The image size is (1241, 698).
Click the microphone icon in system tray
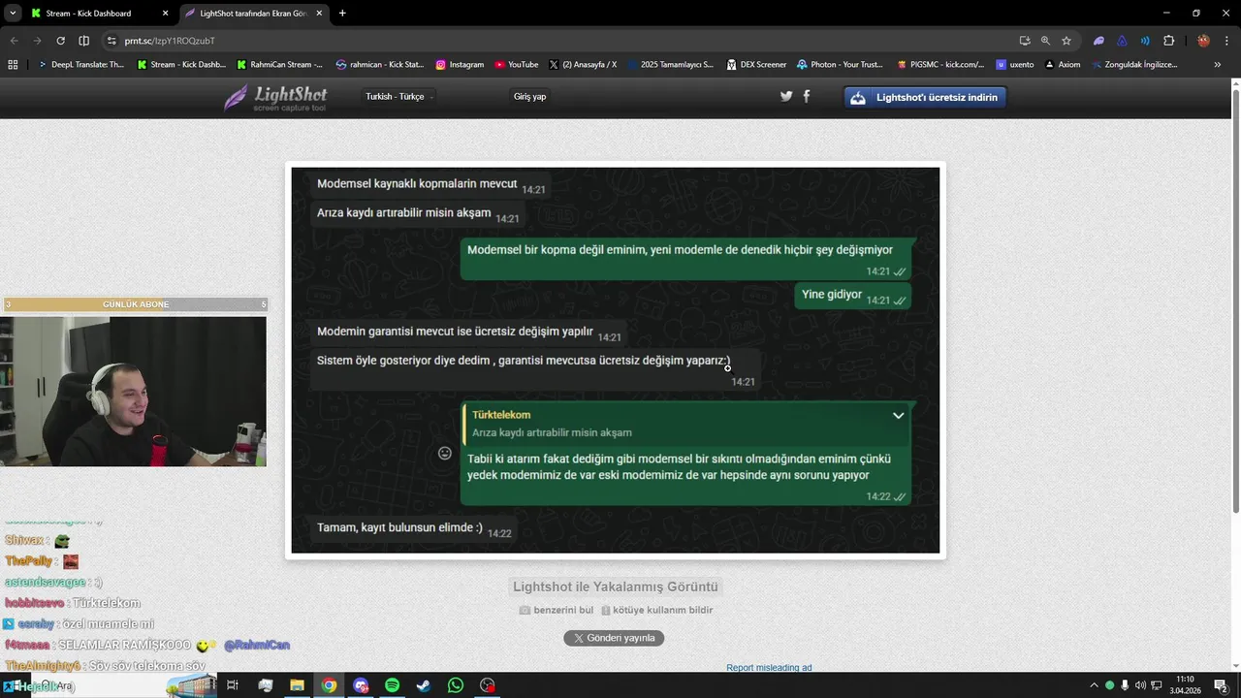point(1125,685)
